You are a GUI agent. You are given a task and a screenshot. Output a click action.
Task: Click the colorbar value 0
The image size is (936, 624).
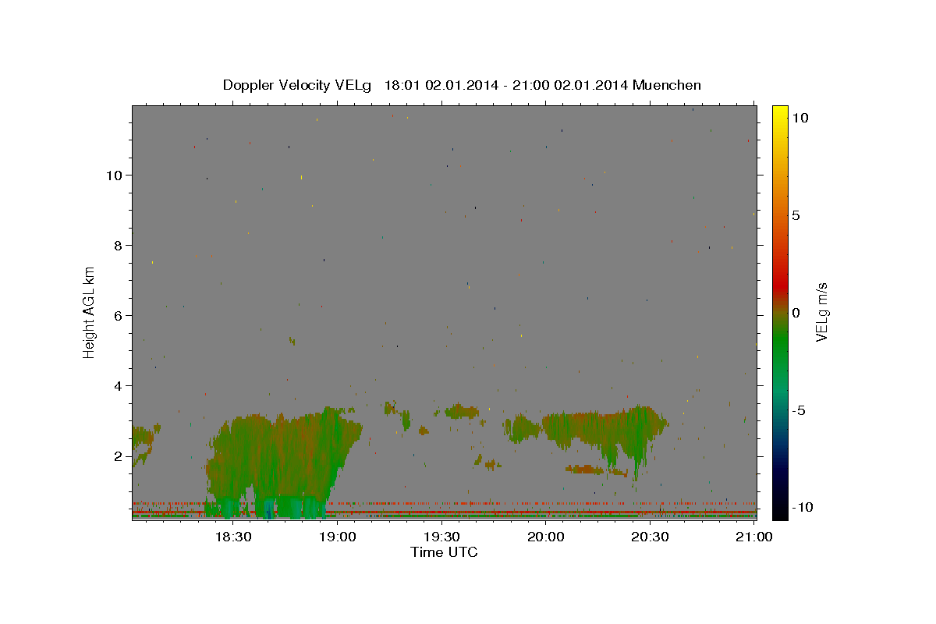tap(796, 313)
